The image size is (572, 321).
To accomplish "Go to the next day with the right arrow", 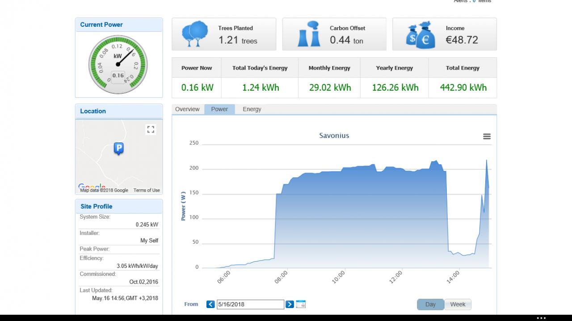I will pyautogui.click(x=290, y=304).
